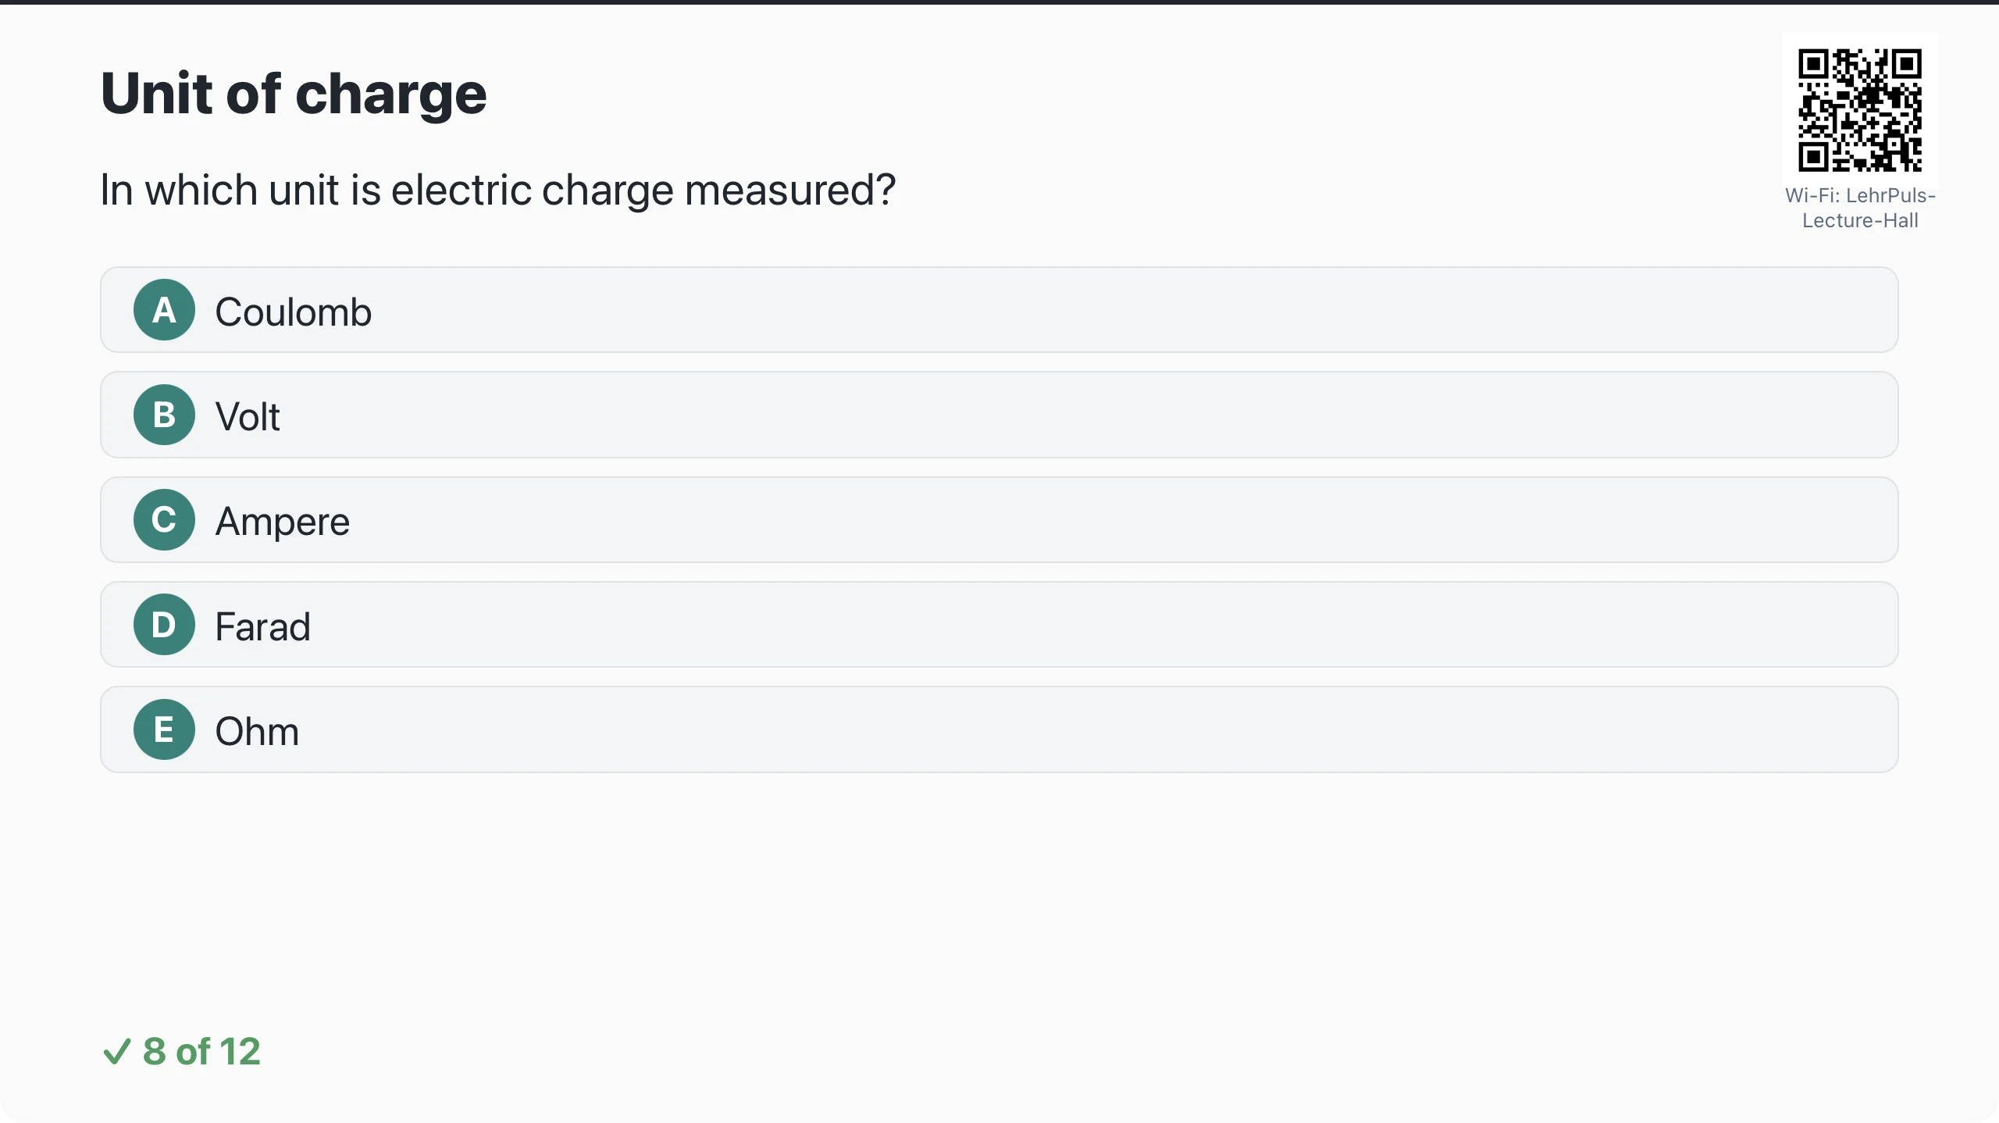Image resolution: width=1999 pixels, height=1123 pixels.
Task: Click the electric charge question text
Action: click(x=498, y=191)
